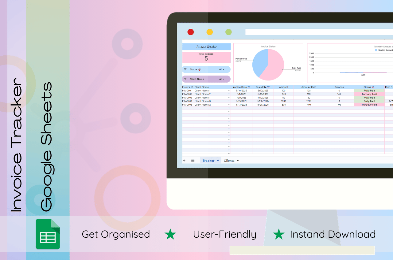Switch to the Clients sheet tab
The image size is (393, 260).
point(229,160)
